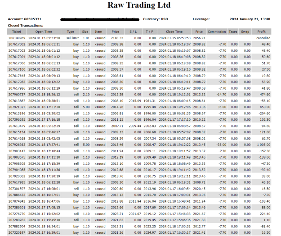Click profit value -103.40
Viewport: 281px width, 236px height.
tap(264, 201)
